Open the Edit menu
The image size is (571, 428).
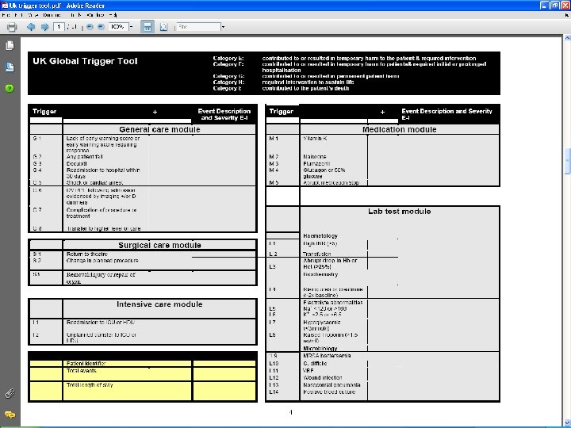pyautogui.click(x=18, y=15)
